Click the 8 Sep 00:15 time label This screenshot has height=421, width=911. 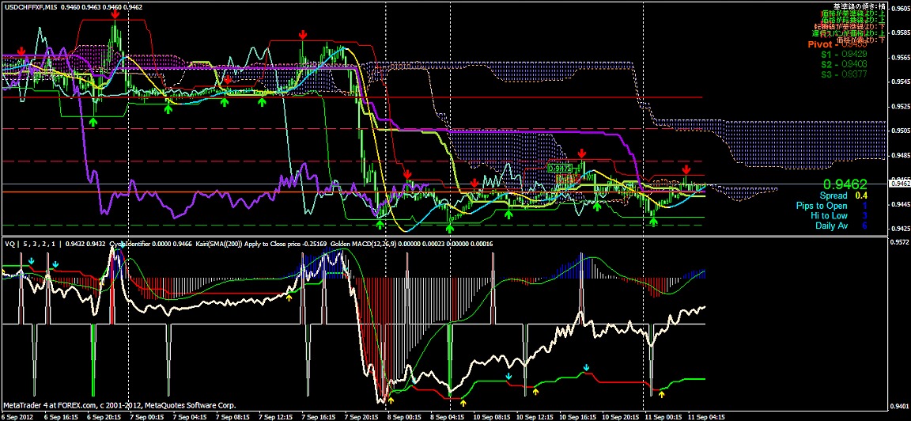tap(403, 416)
